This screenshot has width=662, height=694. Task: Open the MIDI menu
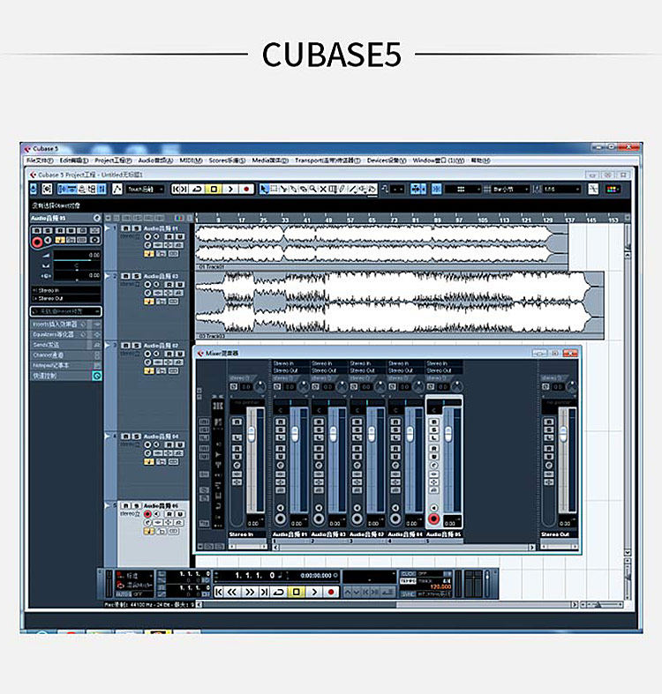coord(191,160)
